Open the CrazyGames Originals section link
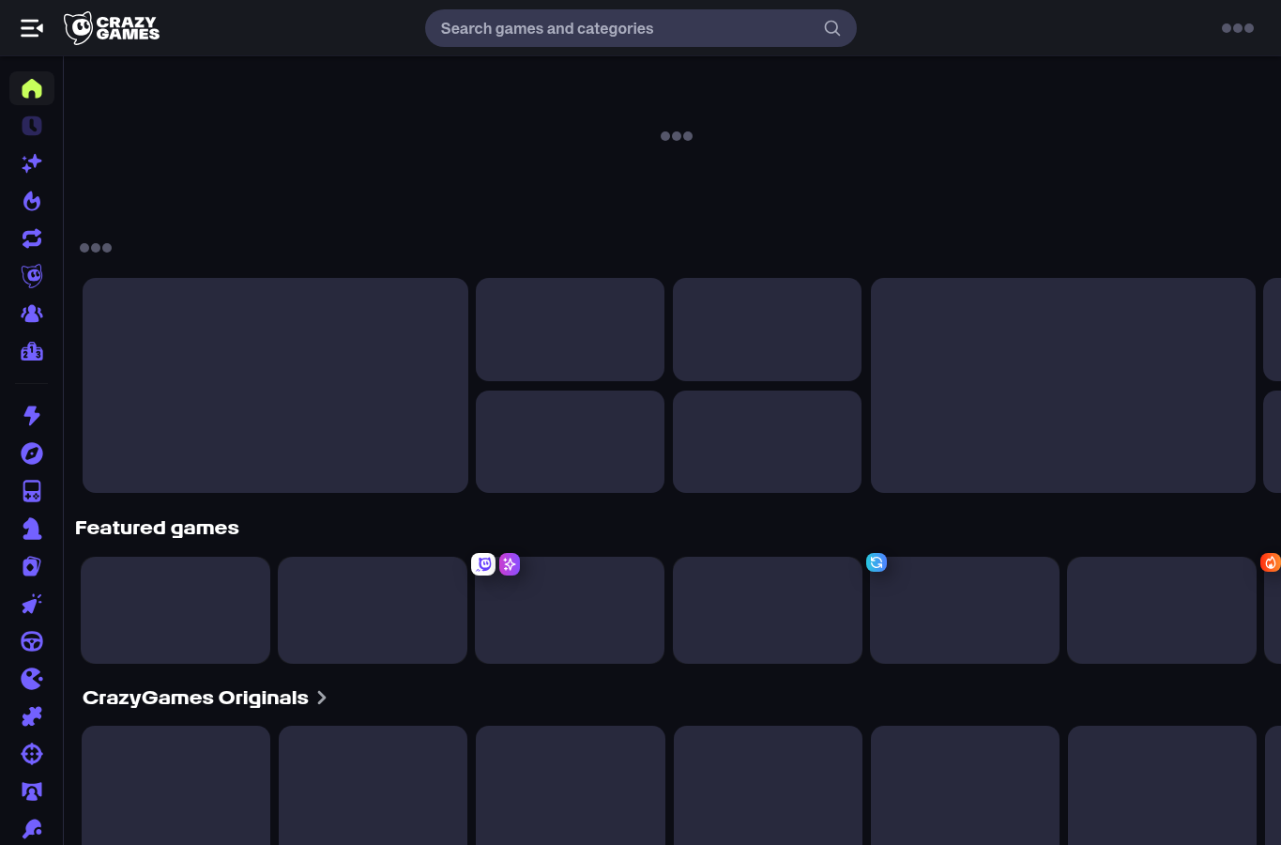This screenshot has width=1281, height=845. [195, 698]
